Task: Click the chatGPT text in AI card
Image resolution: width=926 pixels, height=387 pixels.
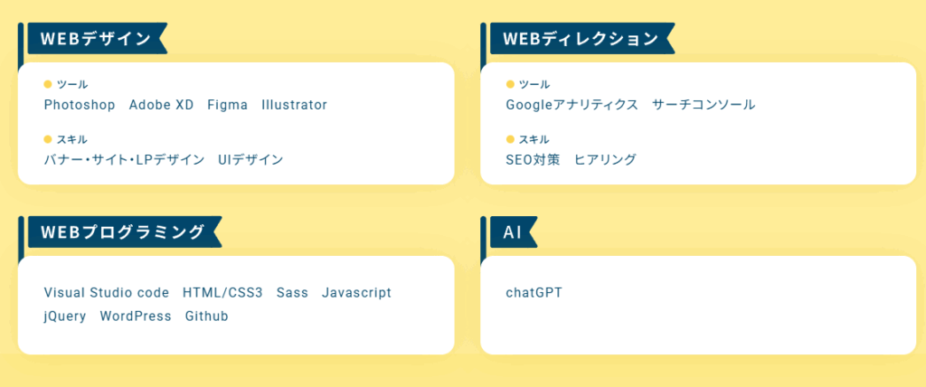Action: tap(534, 293)
